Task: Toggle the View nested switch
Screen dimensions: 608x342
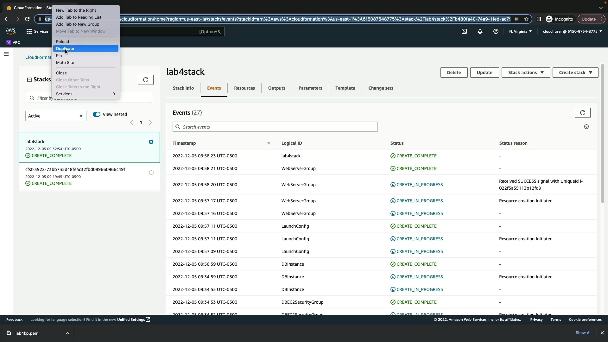Action: pos(97,114)
